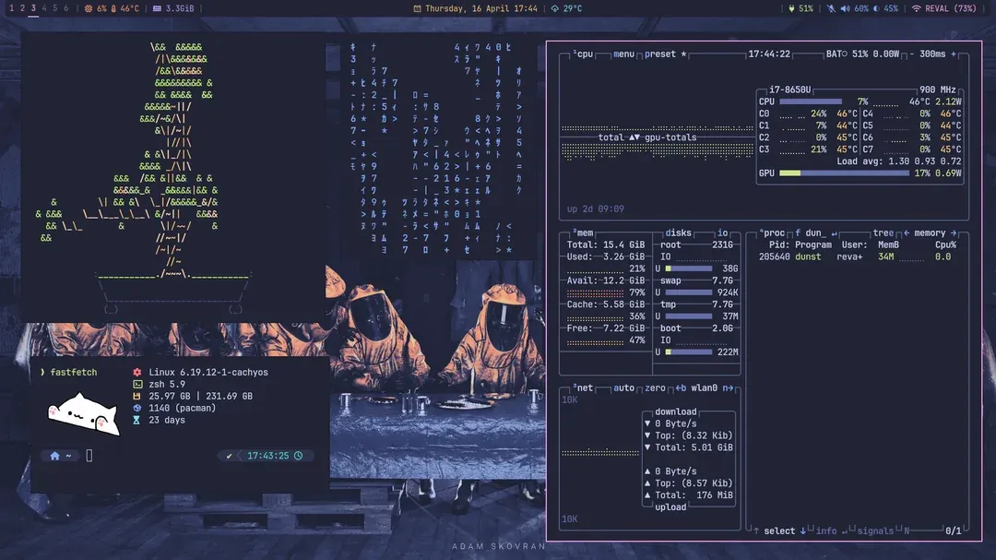Click the calendar icon beside the date
Image resolution: width=996 pixels, height=560 pixels.
pos(418,9)
